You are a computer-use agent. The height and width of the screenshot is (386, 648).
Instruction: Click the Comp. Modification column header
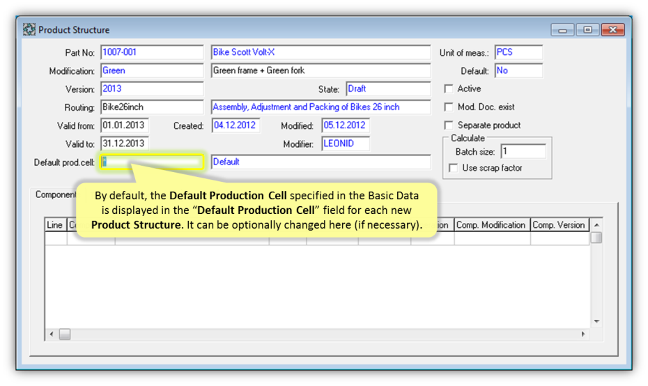click(492, 225)
